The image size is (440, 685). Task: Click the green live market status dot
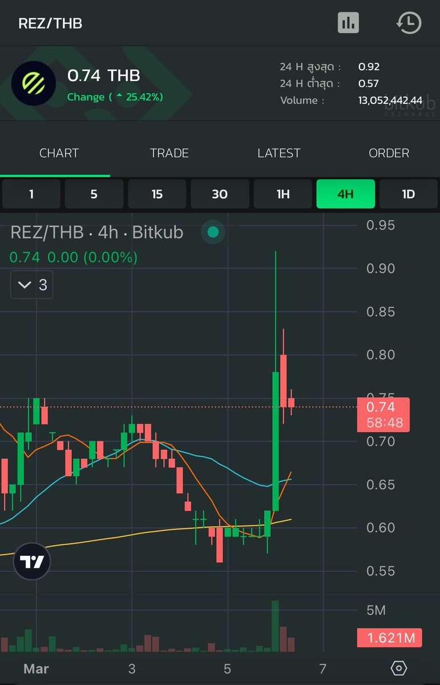click(x=213, y=232)
